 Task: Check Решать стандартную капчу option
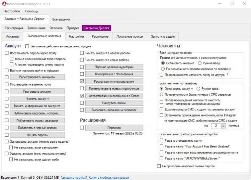pos(162,140)
